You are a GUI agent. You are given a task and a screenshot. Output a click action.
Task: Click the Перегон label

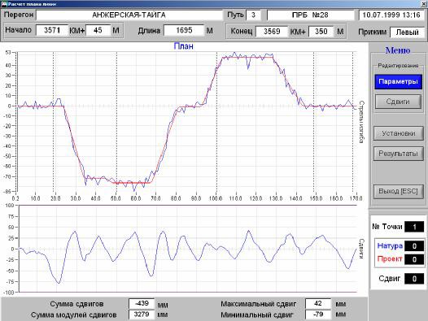coord(19,15)
